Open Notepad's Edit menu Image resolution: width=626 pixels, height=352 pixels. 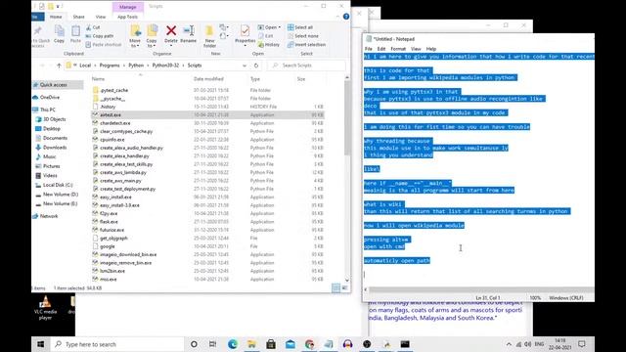click(381, 49)
